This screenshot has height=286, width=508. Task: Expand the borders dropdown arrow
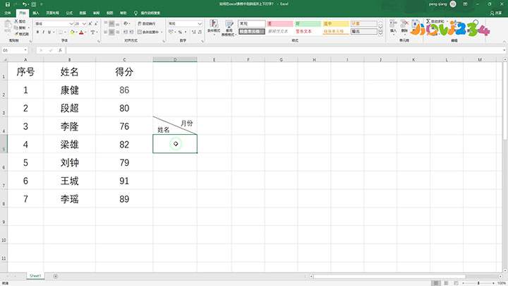point(65,32)
